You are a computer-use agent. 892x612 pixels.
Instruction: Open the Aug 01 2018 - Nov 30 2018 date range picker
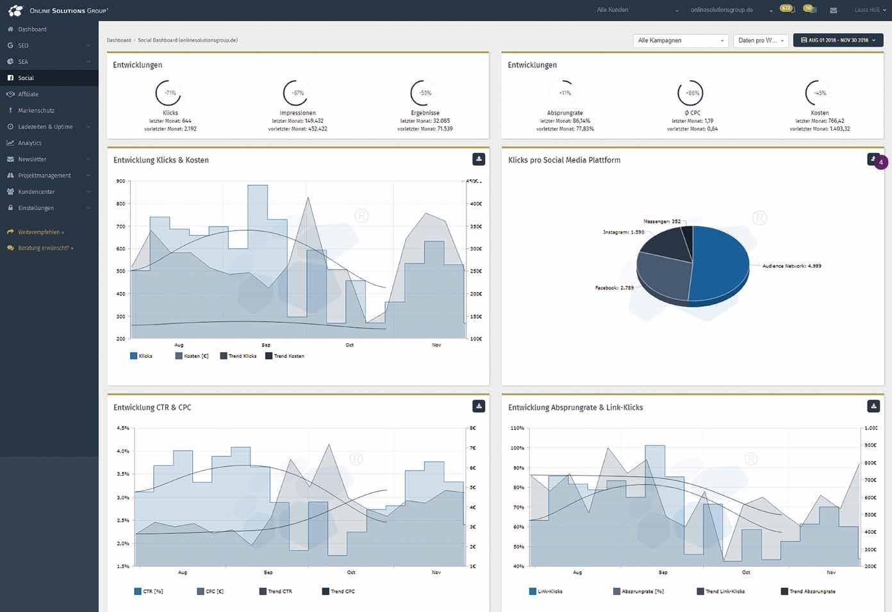tap(838, 40)
